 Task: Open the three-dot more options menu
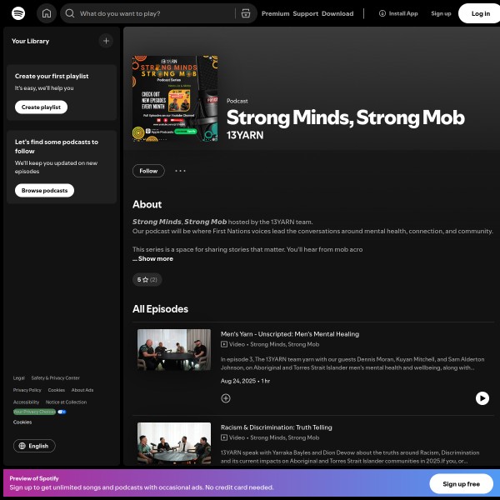(180, 171)
